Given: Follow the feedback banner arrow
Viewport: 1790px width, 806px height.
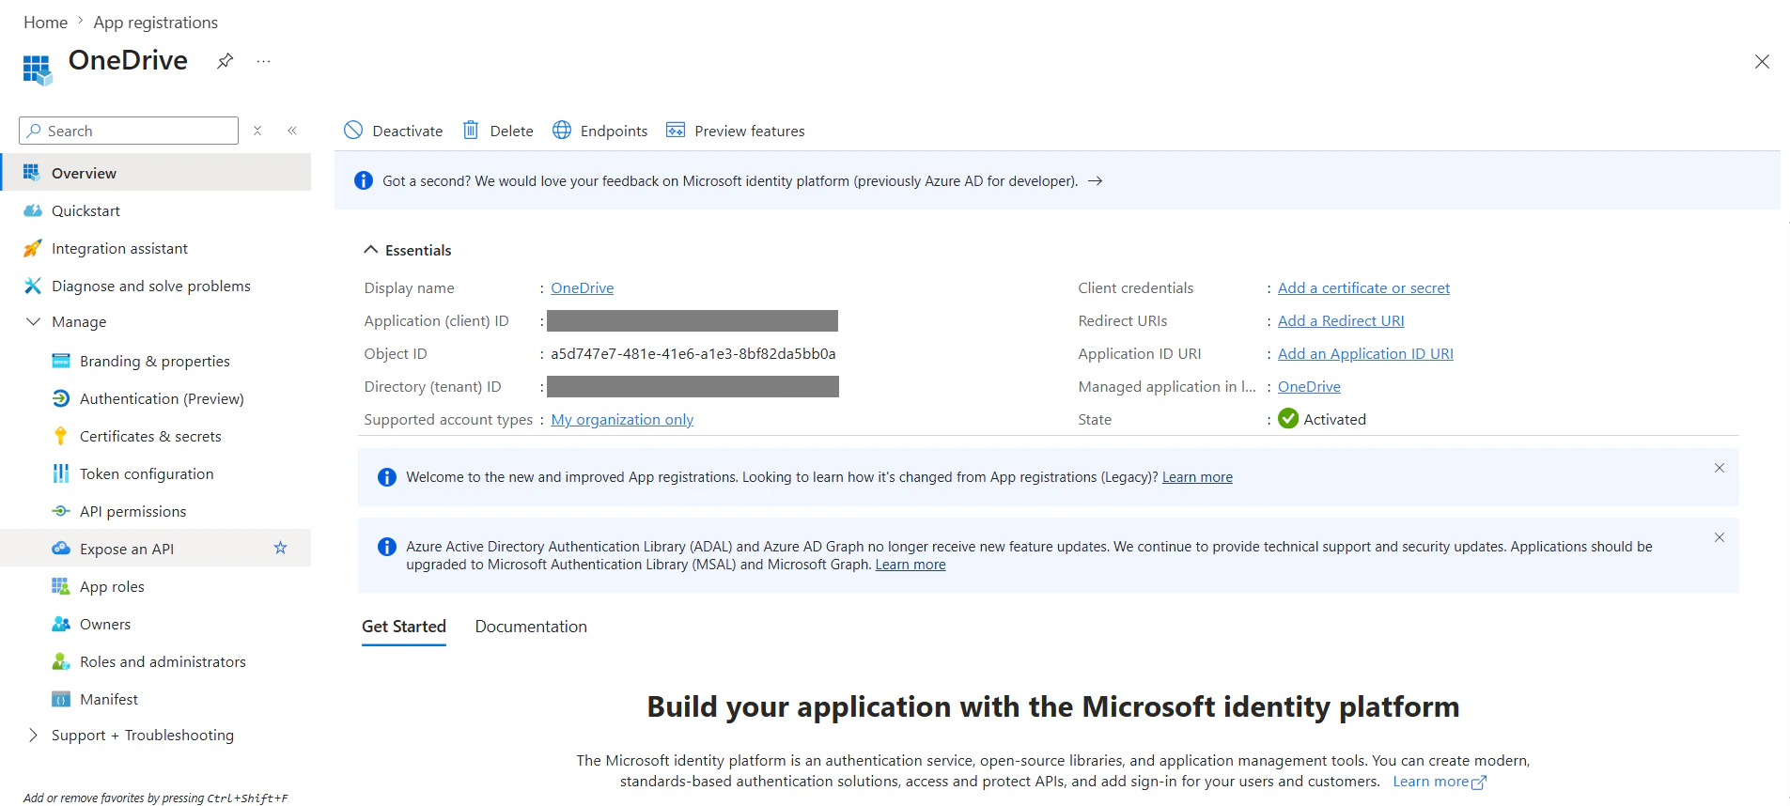Looking at the screenshot, I should click(1095, 181).
